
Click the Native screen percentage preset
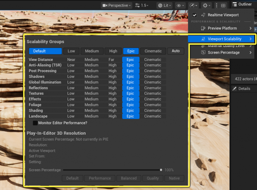174,178
